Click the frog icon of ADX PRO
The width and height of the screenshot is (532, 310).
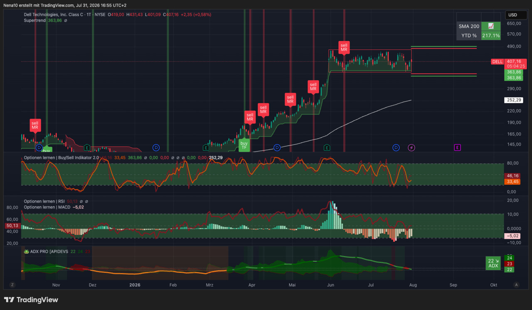click(x=27, y=251)
